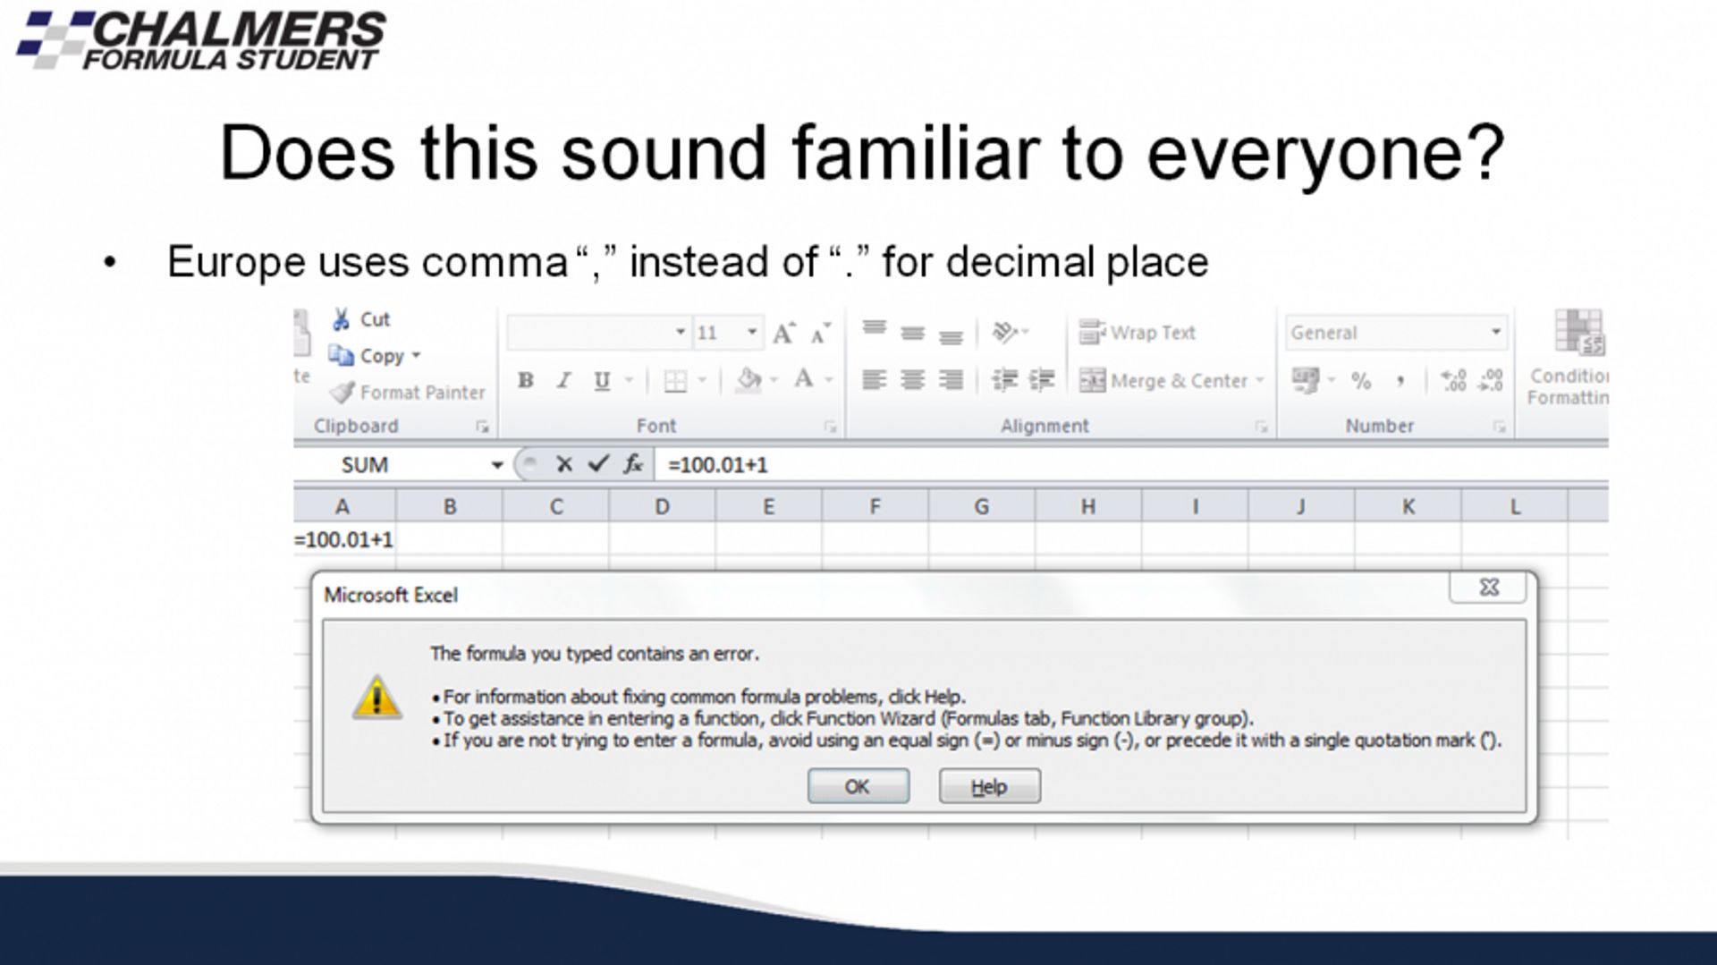Open the Font dialog launcher

[x=830, y=427]
